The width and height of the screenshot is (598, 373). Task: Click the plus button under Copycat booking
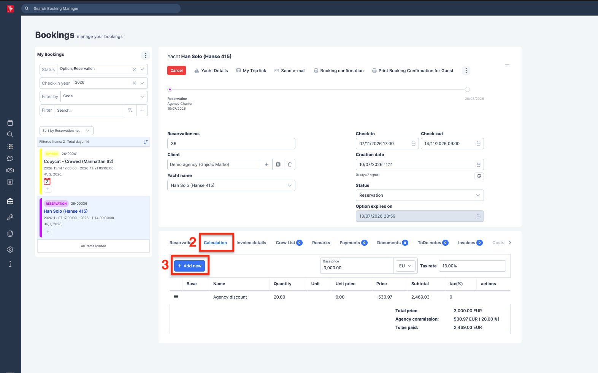pyautogui.click(x=48, y=189)
